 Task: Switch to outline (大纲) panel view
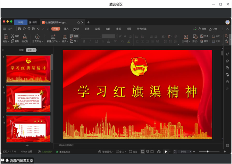21,50
